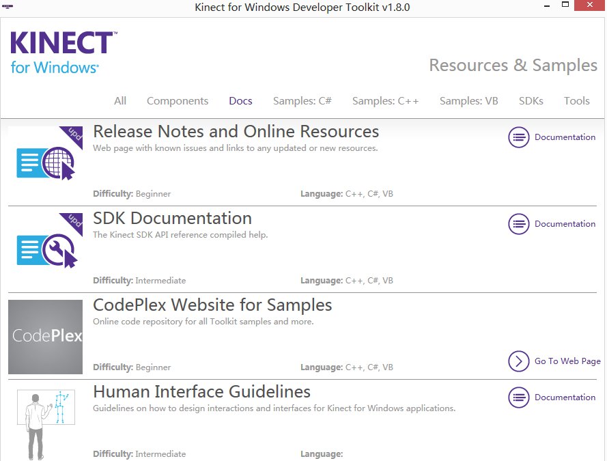
Task: Maximize the Kinect Developer Toolkit window
Action: tap(565, 5)
